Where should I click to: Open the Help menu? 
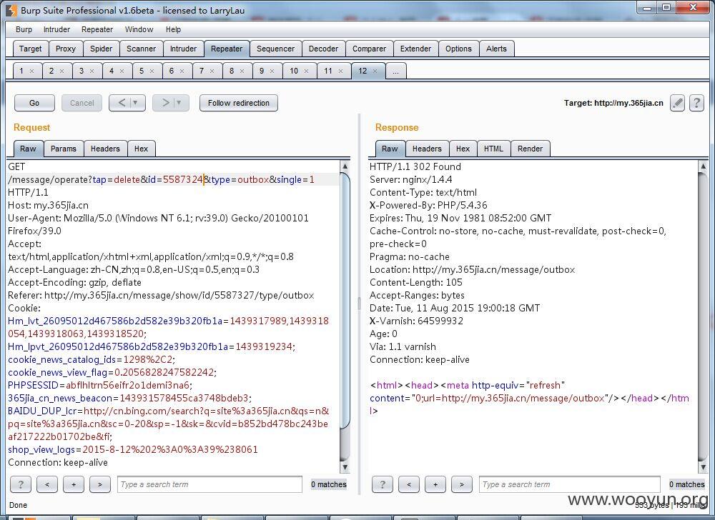pyautogui.click(x=173, y=29)
